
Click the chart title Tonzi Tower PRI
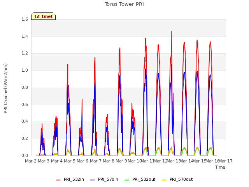(124, 4)
